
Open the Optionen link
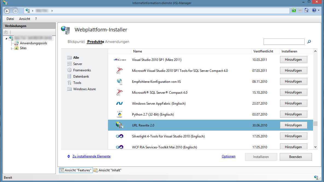point(229,156)
